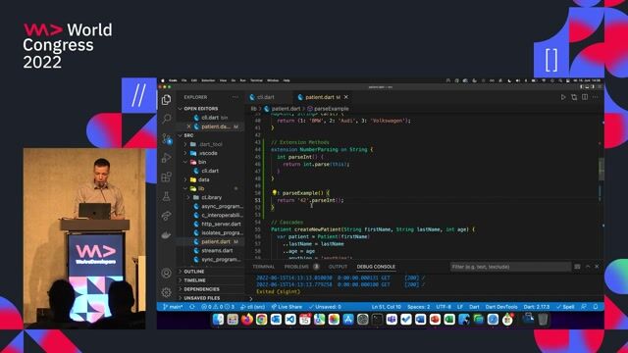Click the open changes icon in editor toolbar
This screenshot has width=628, height=353.
(x=574, y=97)
